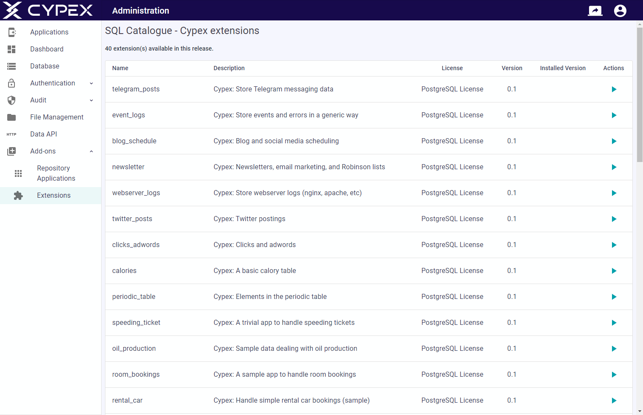Click the Authentication lock icon
This screenshot has width=643, height=415.
[x=12, y=83]
